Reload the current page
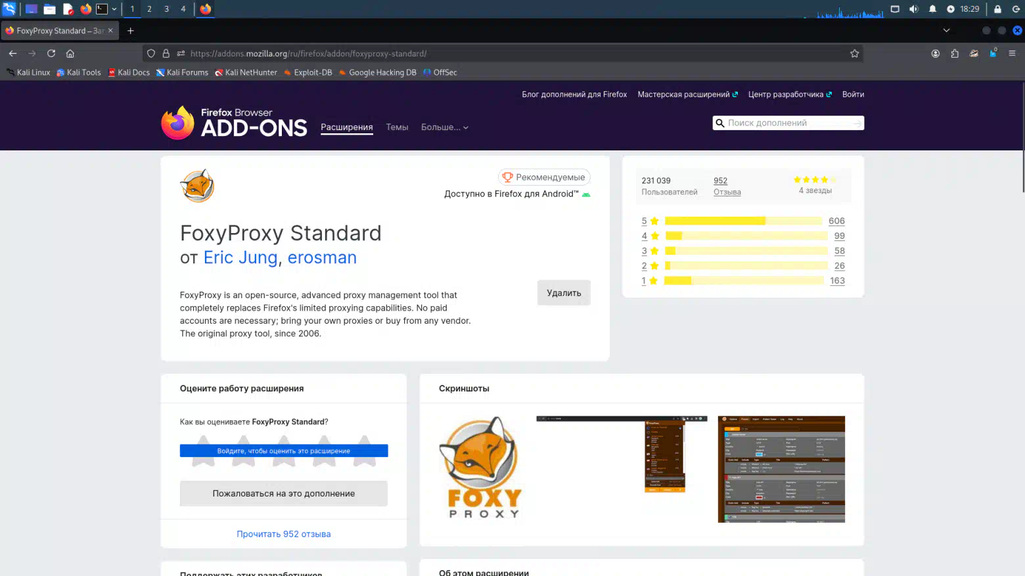Viewport: 1025px width, 576px height. point(51,53)
